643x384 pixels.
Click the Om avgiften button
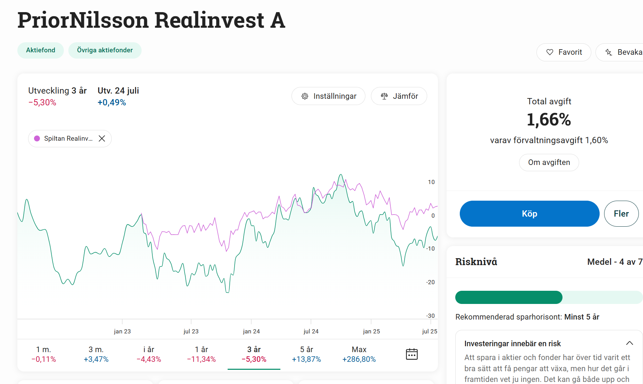pos(549,163)
